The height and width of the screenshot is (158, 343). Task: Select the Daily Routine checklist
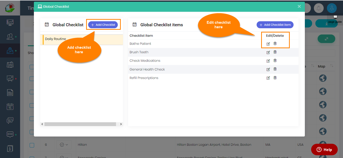(82, 40)
